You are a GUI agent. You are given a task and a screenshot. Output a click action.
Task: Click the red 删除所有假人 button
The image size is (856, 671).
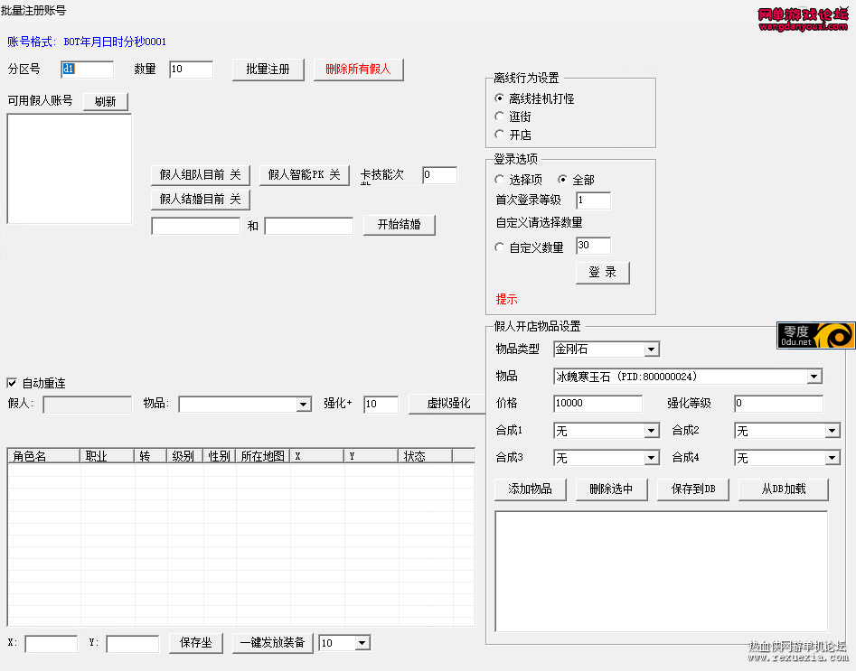click(x=359, y=70)
